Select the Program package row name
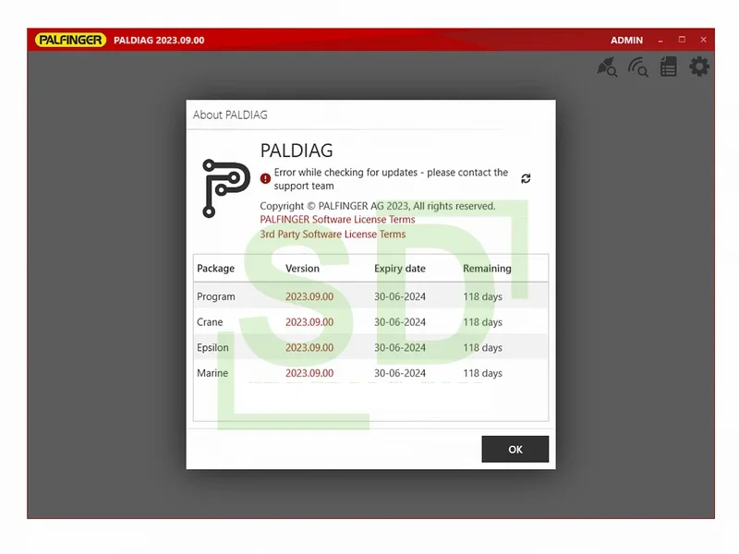739x554 pixels. pos(216,296)
